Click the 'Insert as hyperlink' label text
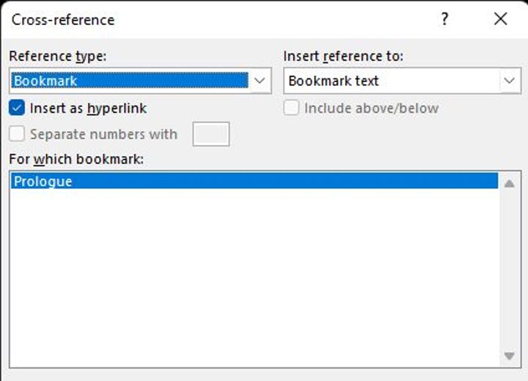 click(x=88, y=108)
